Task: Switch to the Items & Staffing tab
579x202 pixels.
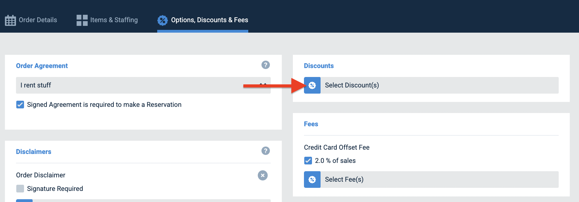Action: click(107, 20)
